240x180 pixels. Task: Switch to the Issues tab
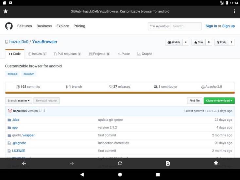[37, 54]
